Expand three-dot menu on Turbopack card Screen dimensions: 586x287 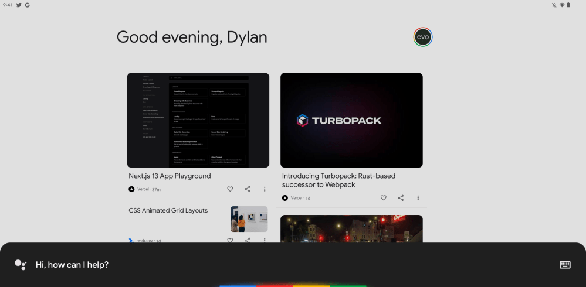click(x=418, y=198)
